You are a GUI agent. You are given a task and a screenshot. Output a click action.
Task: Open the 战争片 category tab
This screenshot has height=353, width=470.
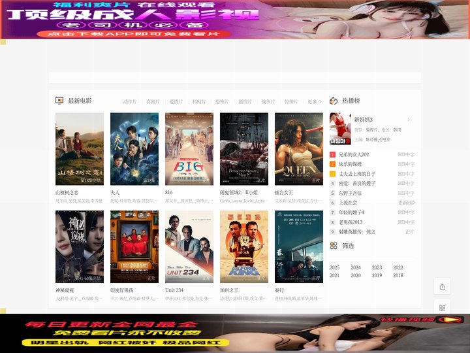click(268, 102)
